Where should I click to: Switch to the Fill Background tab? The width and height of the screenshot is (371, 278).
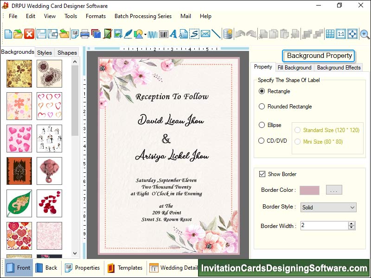click(294, 68)
